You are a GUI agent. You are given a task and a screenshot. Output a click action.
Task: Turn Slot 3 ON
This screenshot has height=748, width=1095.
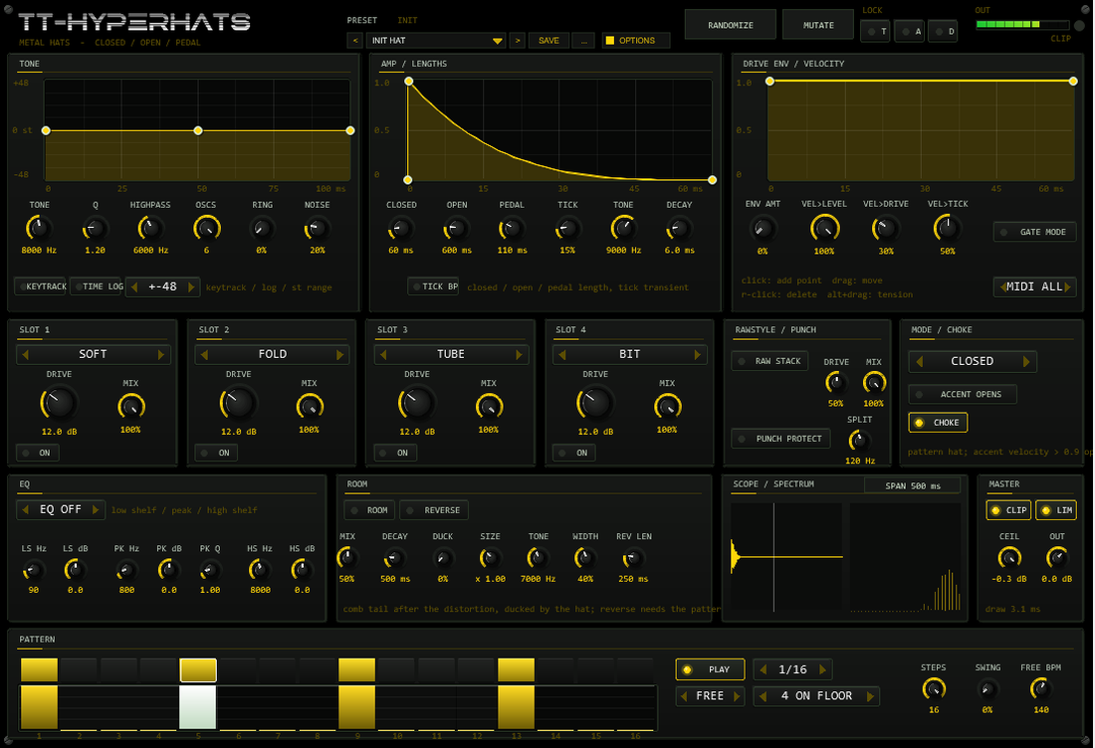[395, 453]
